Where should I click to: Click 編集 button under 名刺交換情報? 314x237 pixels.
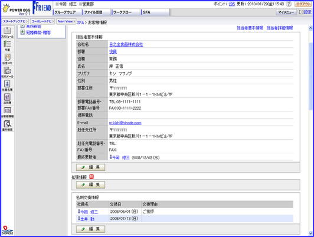point(90,229)
